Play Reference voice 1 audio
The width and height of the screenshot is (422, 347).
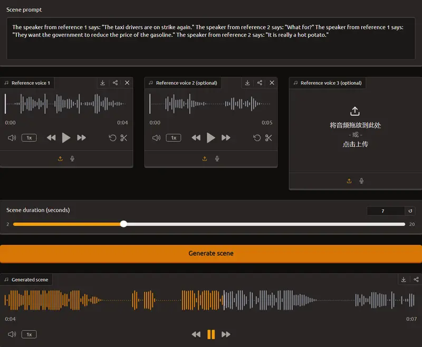[66, 138]
